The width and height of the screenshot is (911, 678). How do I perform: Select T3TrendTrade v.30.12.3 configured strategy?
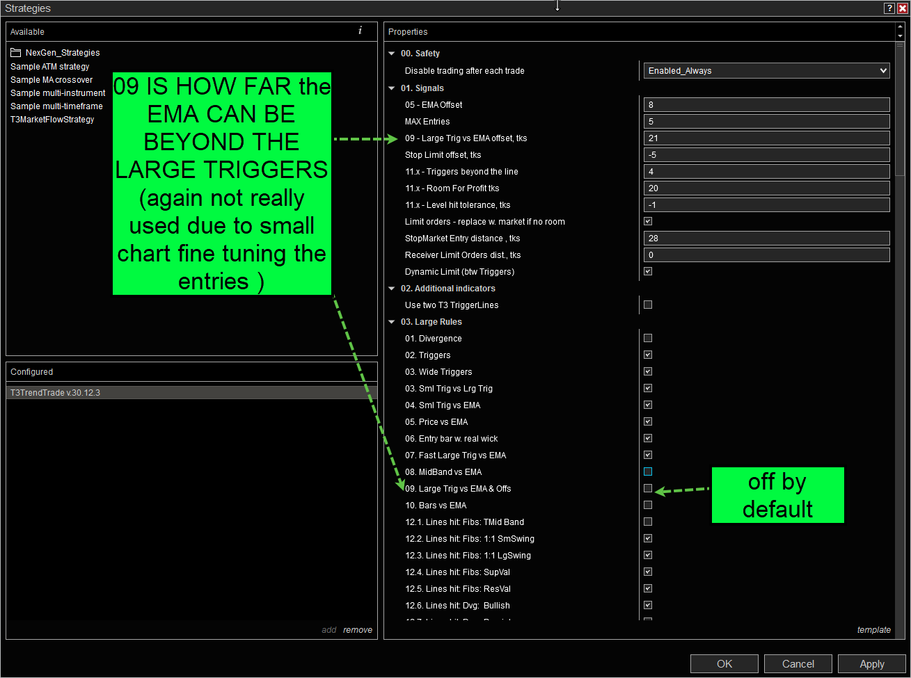point(56,393)
